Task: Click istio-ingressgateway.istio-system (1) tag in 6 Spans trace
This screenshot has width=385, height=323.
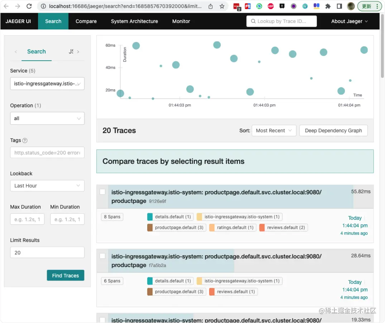Action: coord(239,281)
